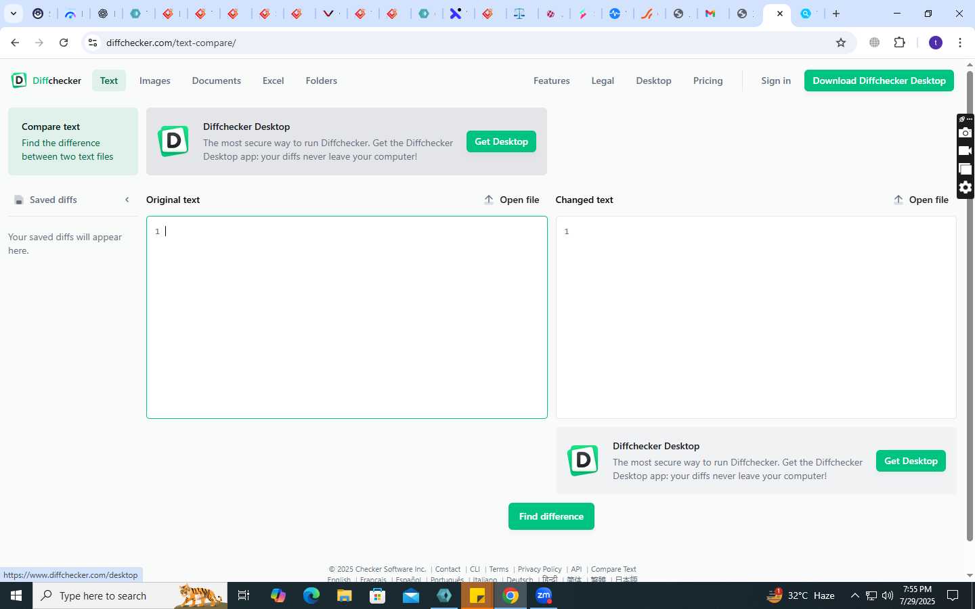The width and height of the screenshot is (975, 609).
Task: Click Get Desktop in the top banner
Action: [x=501, y=141]
